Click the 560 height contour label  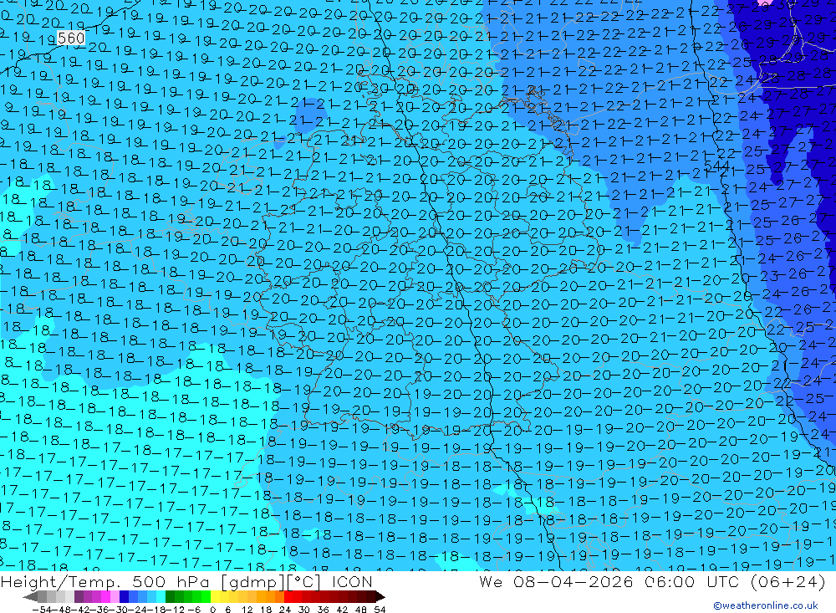tap(70, 38)
